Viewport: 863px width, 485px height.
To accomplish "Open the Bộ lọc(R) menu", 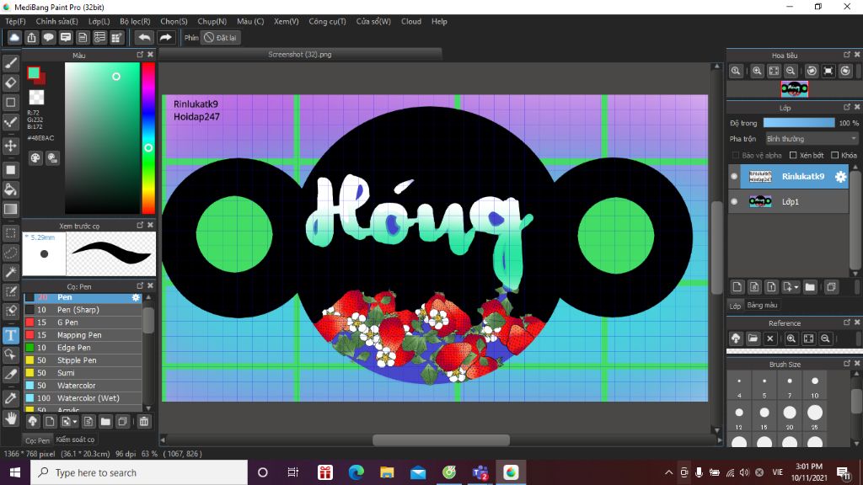I will pos(135,21).
